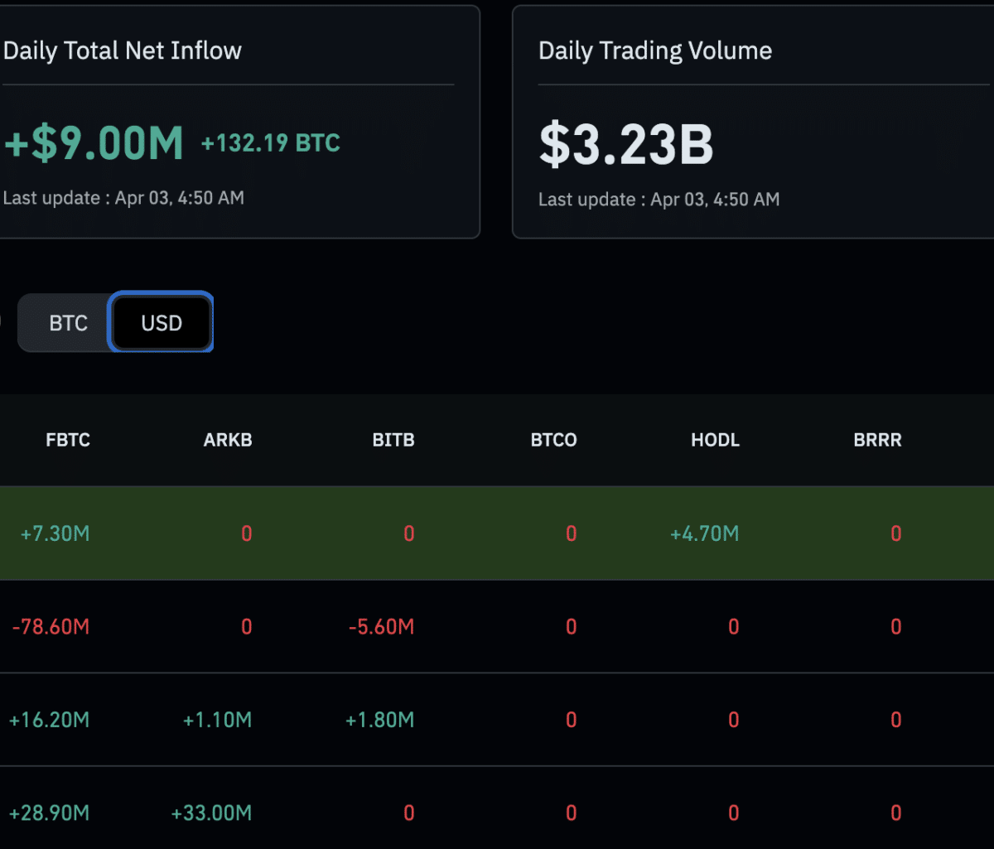The width and height of the screenshot is (994, 849).
Task: Click the $3.23B trading volume value
Action: 626,143
